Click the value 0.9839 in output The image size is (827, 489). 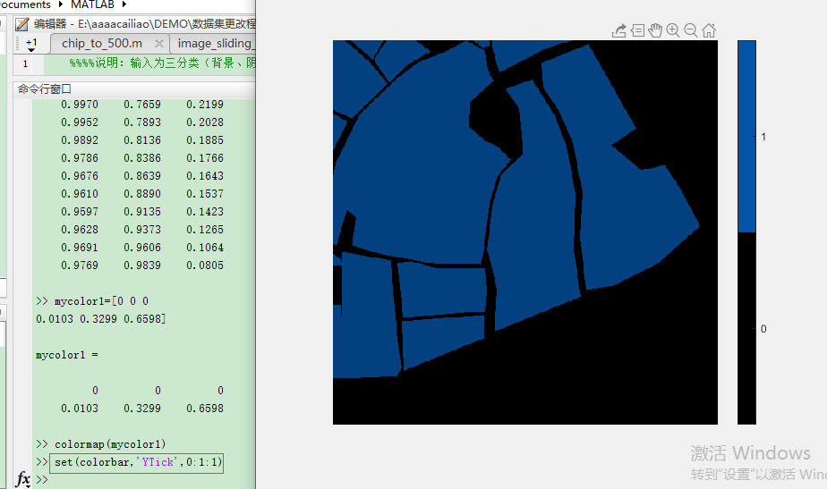[x=142, y=265]
